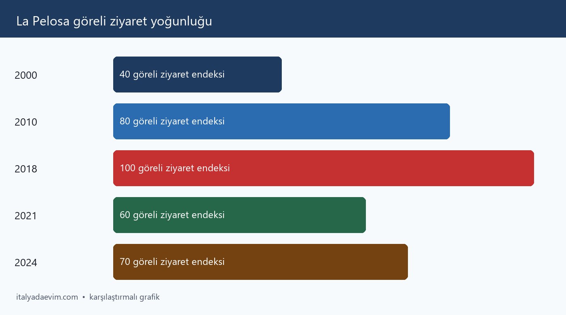Click the karşılaştırmalı grafik footer text

125,297
